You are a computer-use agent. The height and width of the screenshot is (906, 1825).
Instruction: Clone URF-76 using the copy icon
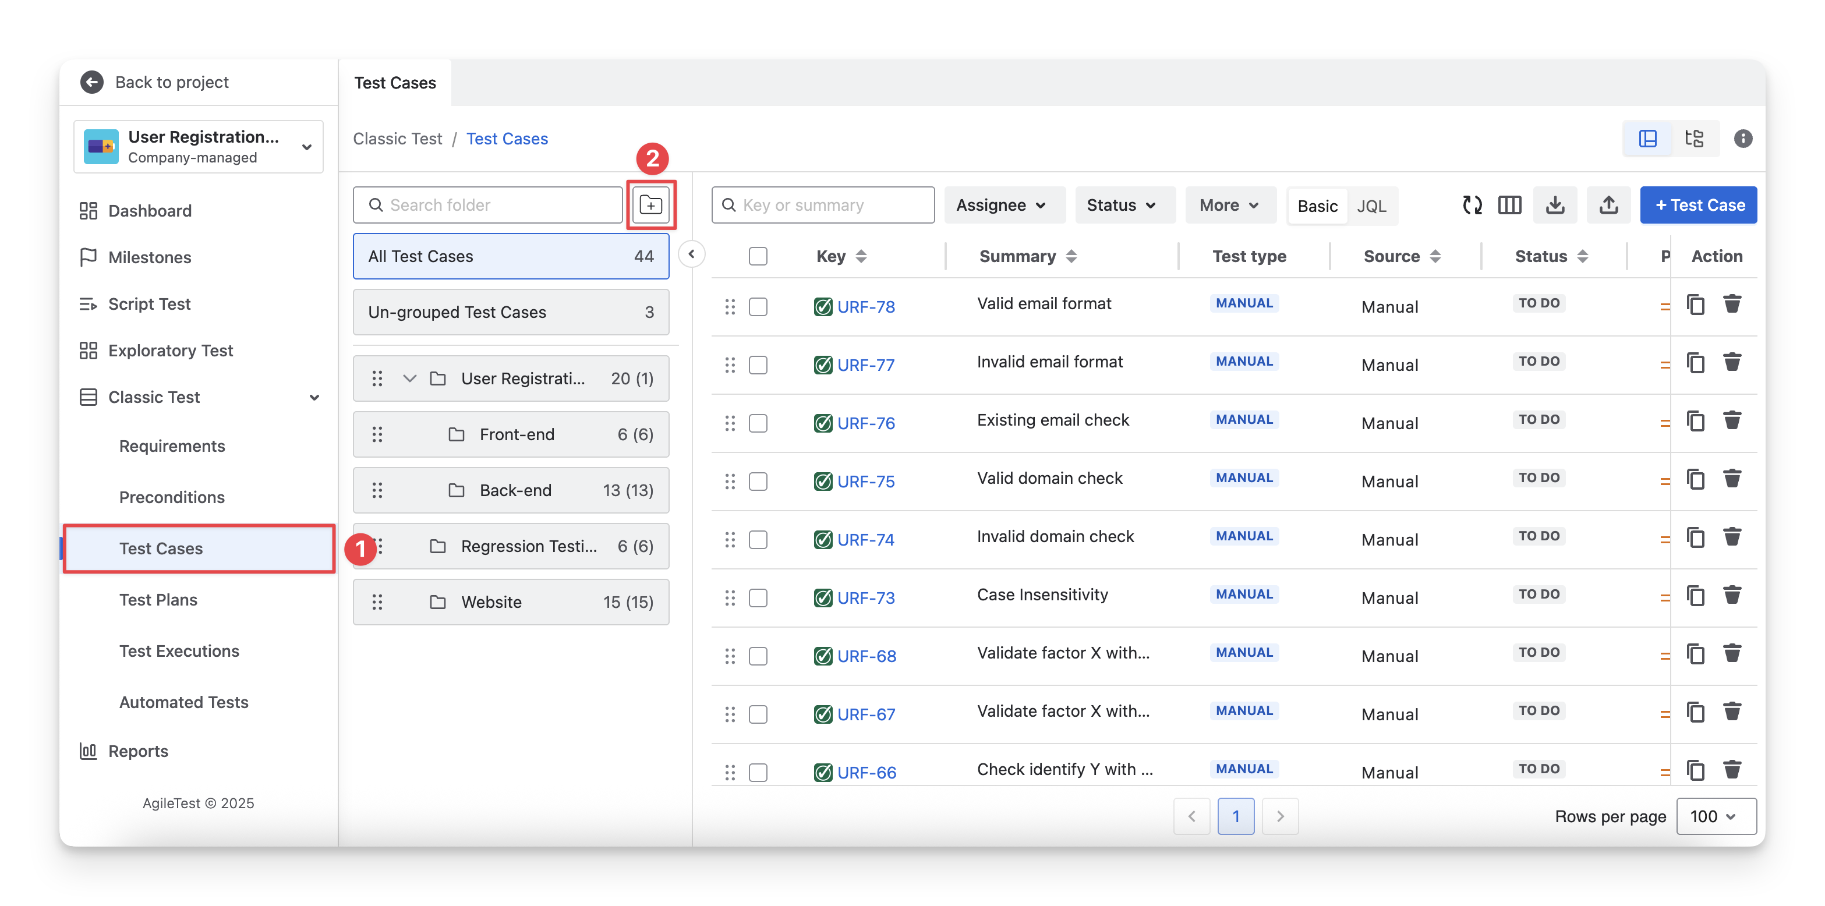[1695, 422]
